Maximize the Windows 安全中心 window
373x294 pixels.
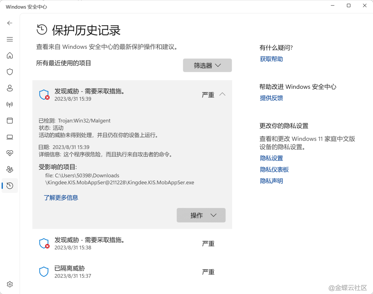(x=349, y=6)
